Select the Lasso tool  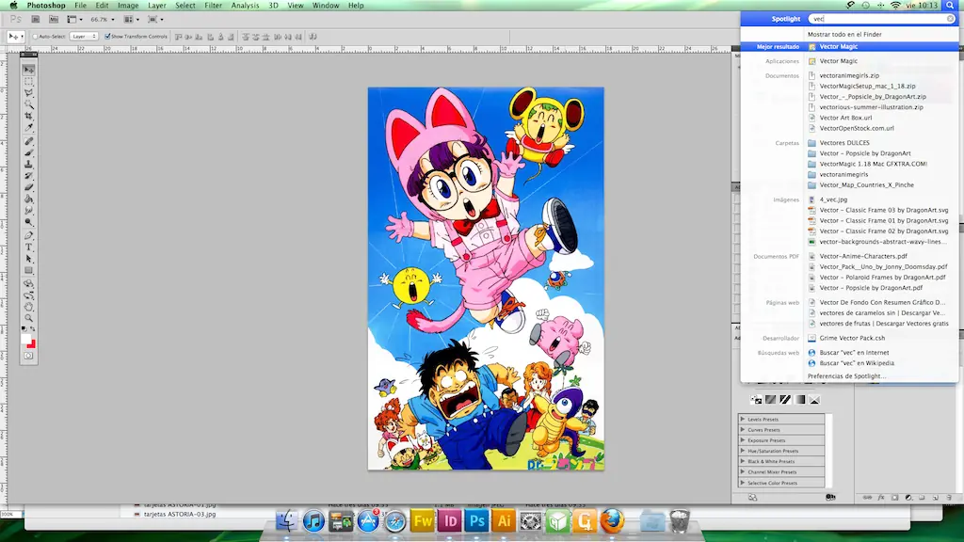click(29, 93)
